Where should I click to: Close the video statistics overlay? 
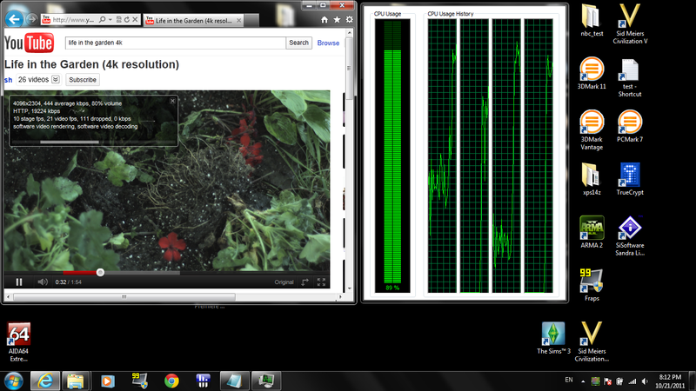click(172, 101)
